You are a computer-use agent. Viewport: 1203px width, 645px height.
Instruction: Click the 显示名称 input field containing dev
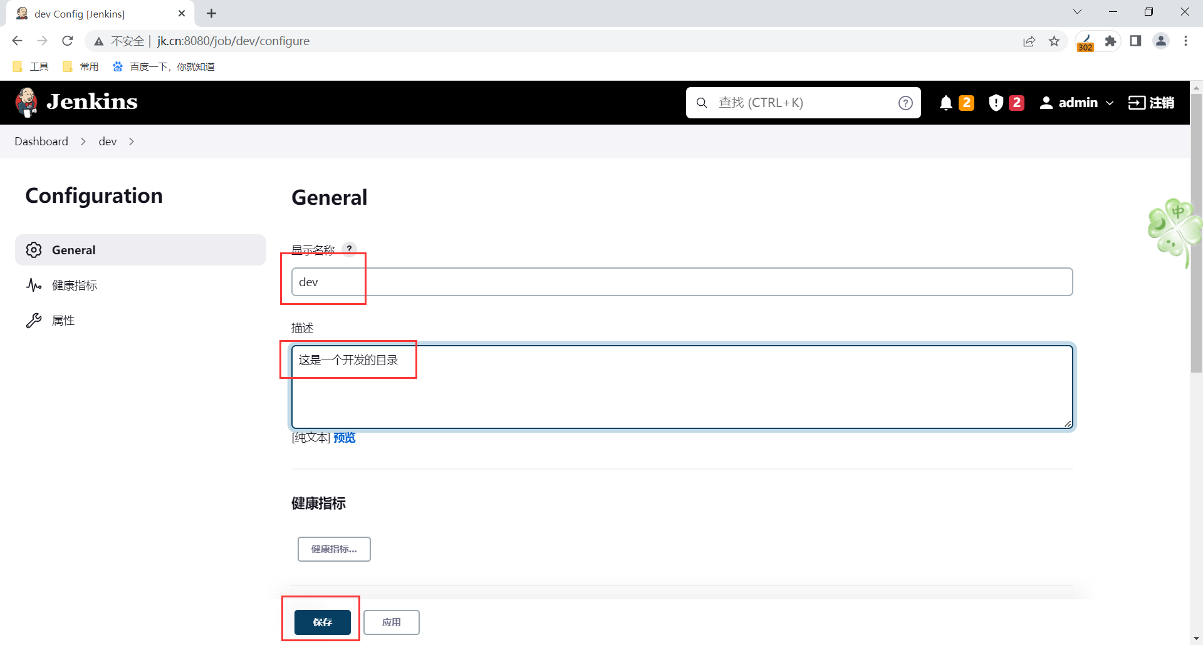[x=682, y=282]
